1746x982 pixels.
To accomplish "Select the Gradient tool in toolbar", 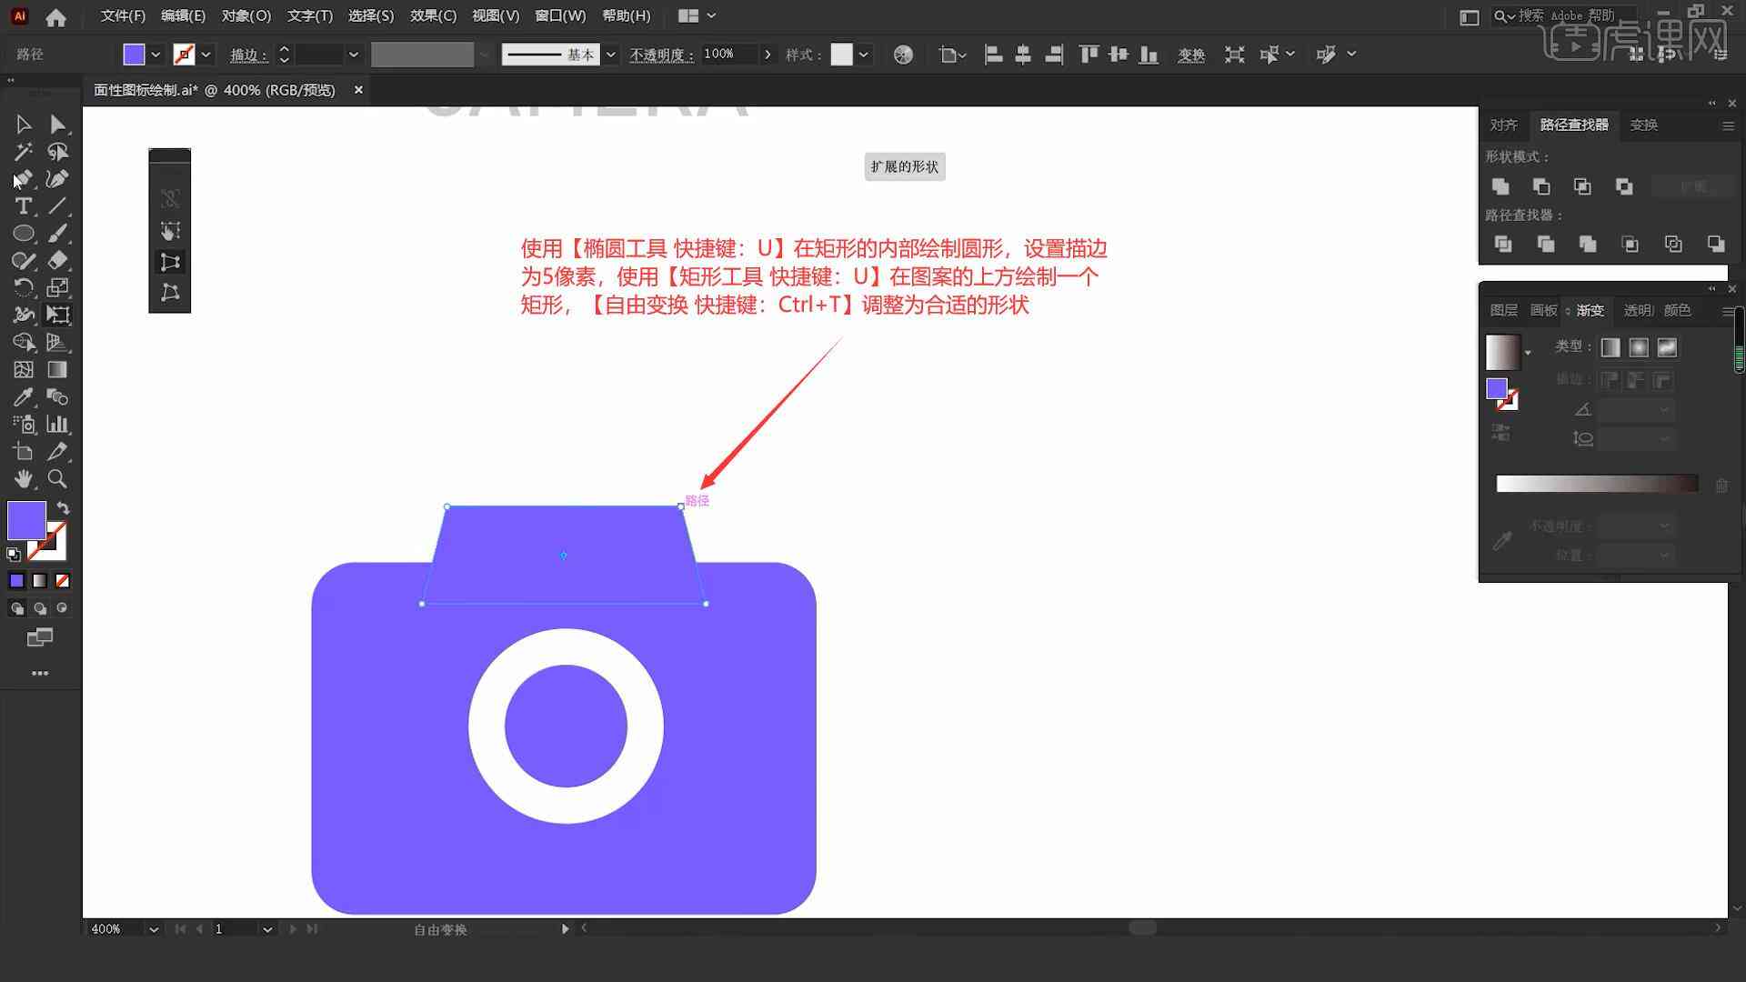I will click(x=57, y=369).
